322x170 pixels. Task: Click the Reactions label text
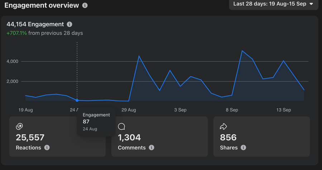[28, 147]
